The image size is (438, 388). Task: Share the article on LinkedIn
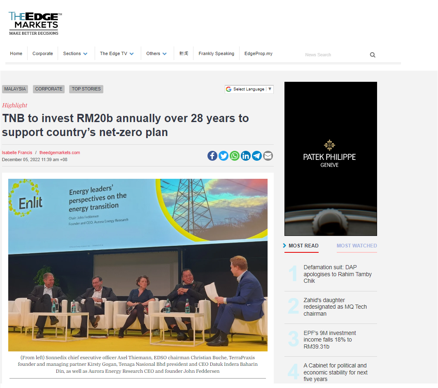245,156
